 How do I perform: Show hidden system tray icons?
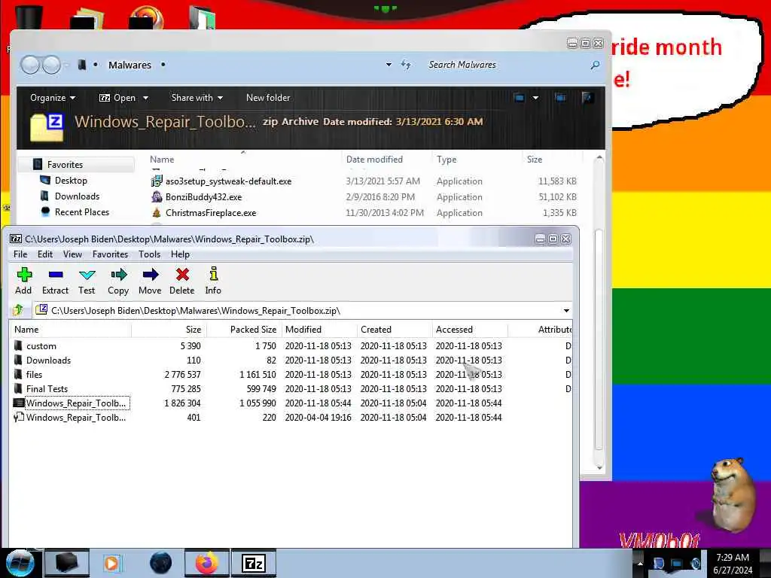tap(640, 563)
